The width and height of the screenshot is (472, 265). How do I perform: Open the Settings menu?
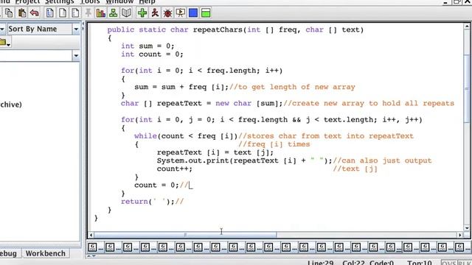[x=59, y=1]
